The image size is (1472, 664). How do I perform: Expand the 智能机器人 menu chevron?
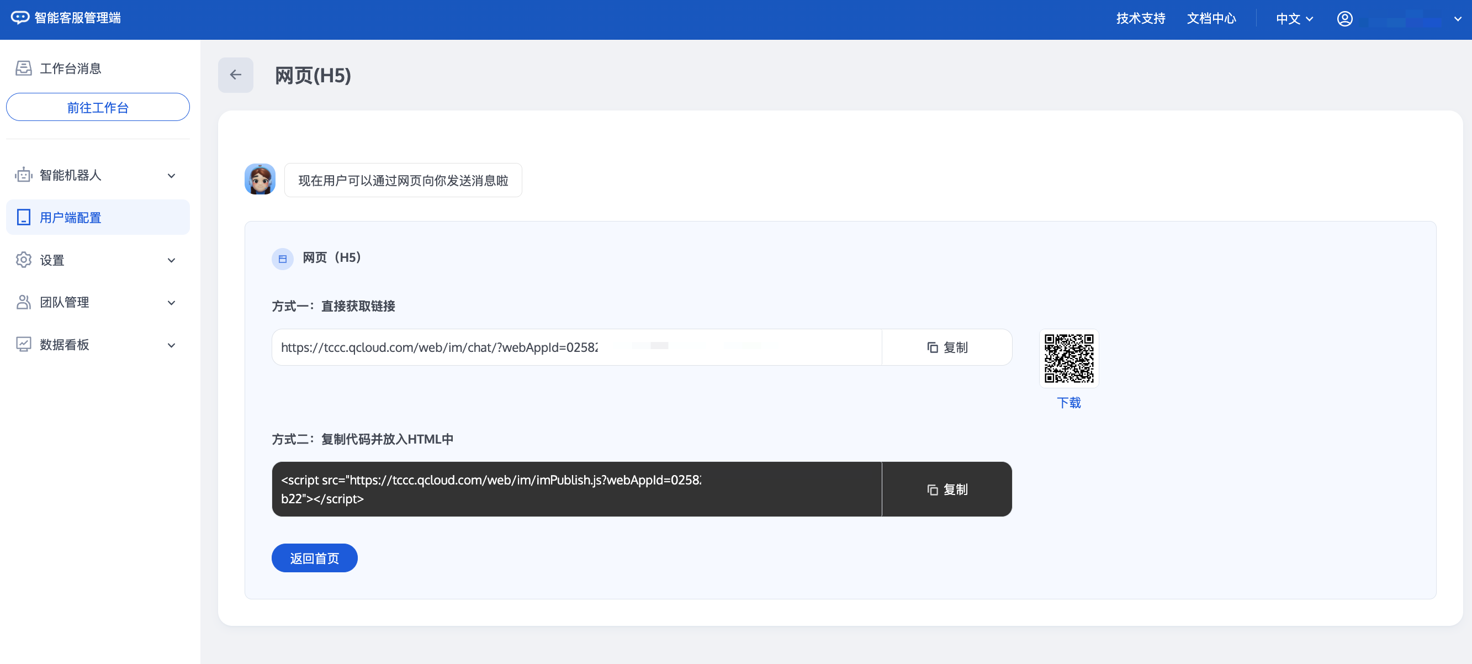pos(171,176)
